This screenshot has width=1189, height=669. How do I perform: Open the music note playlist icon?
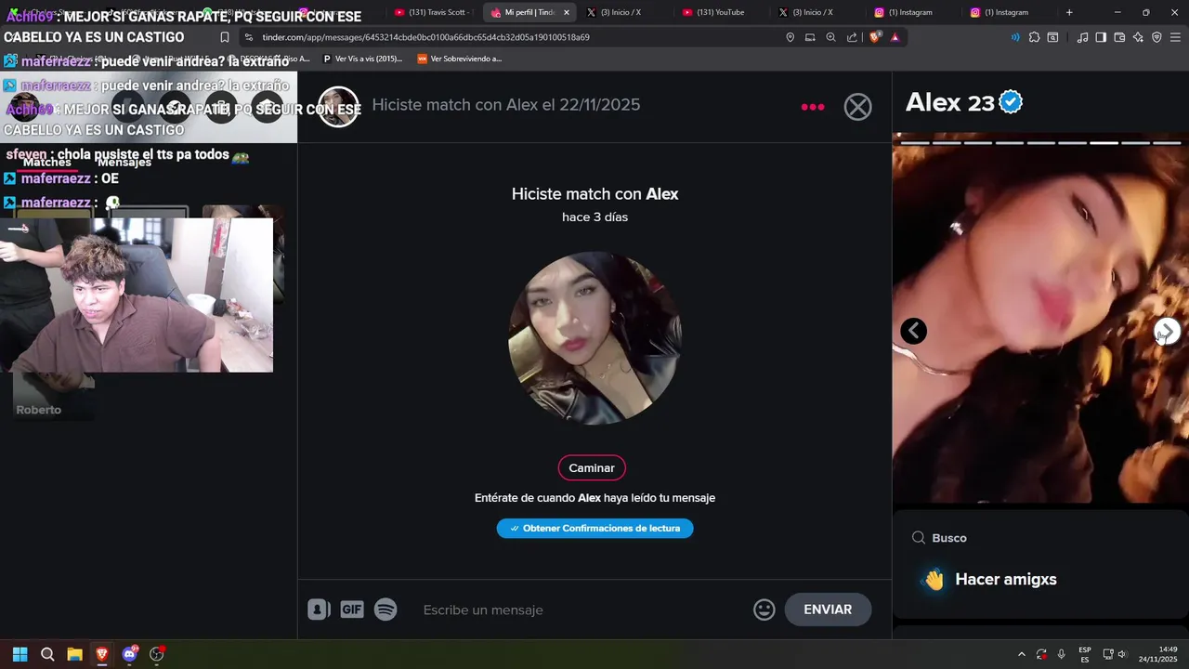(x=1082, y=37)
